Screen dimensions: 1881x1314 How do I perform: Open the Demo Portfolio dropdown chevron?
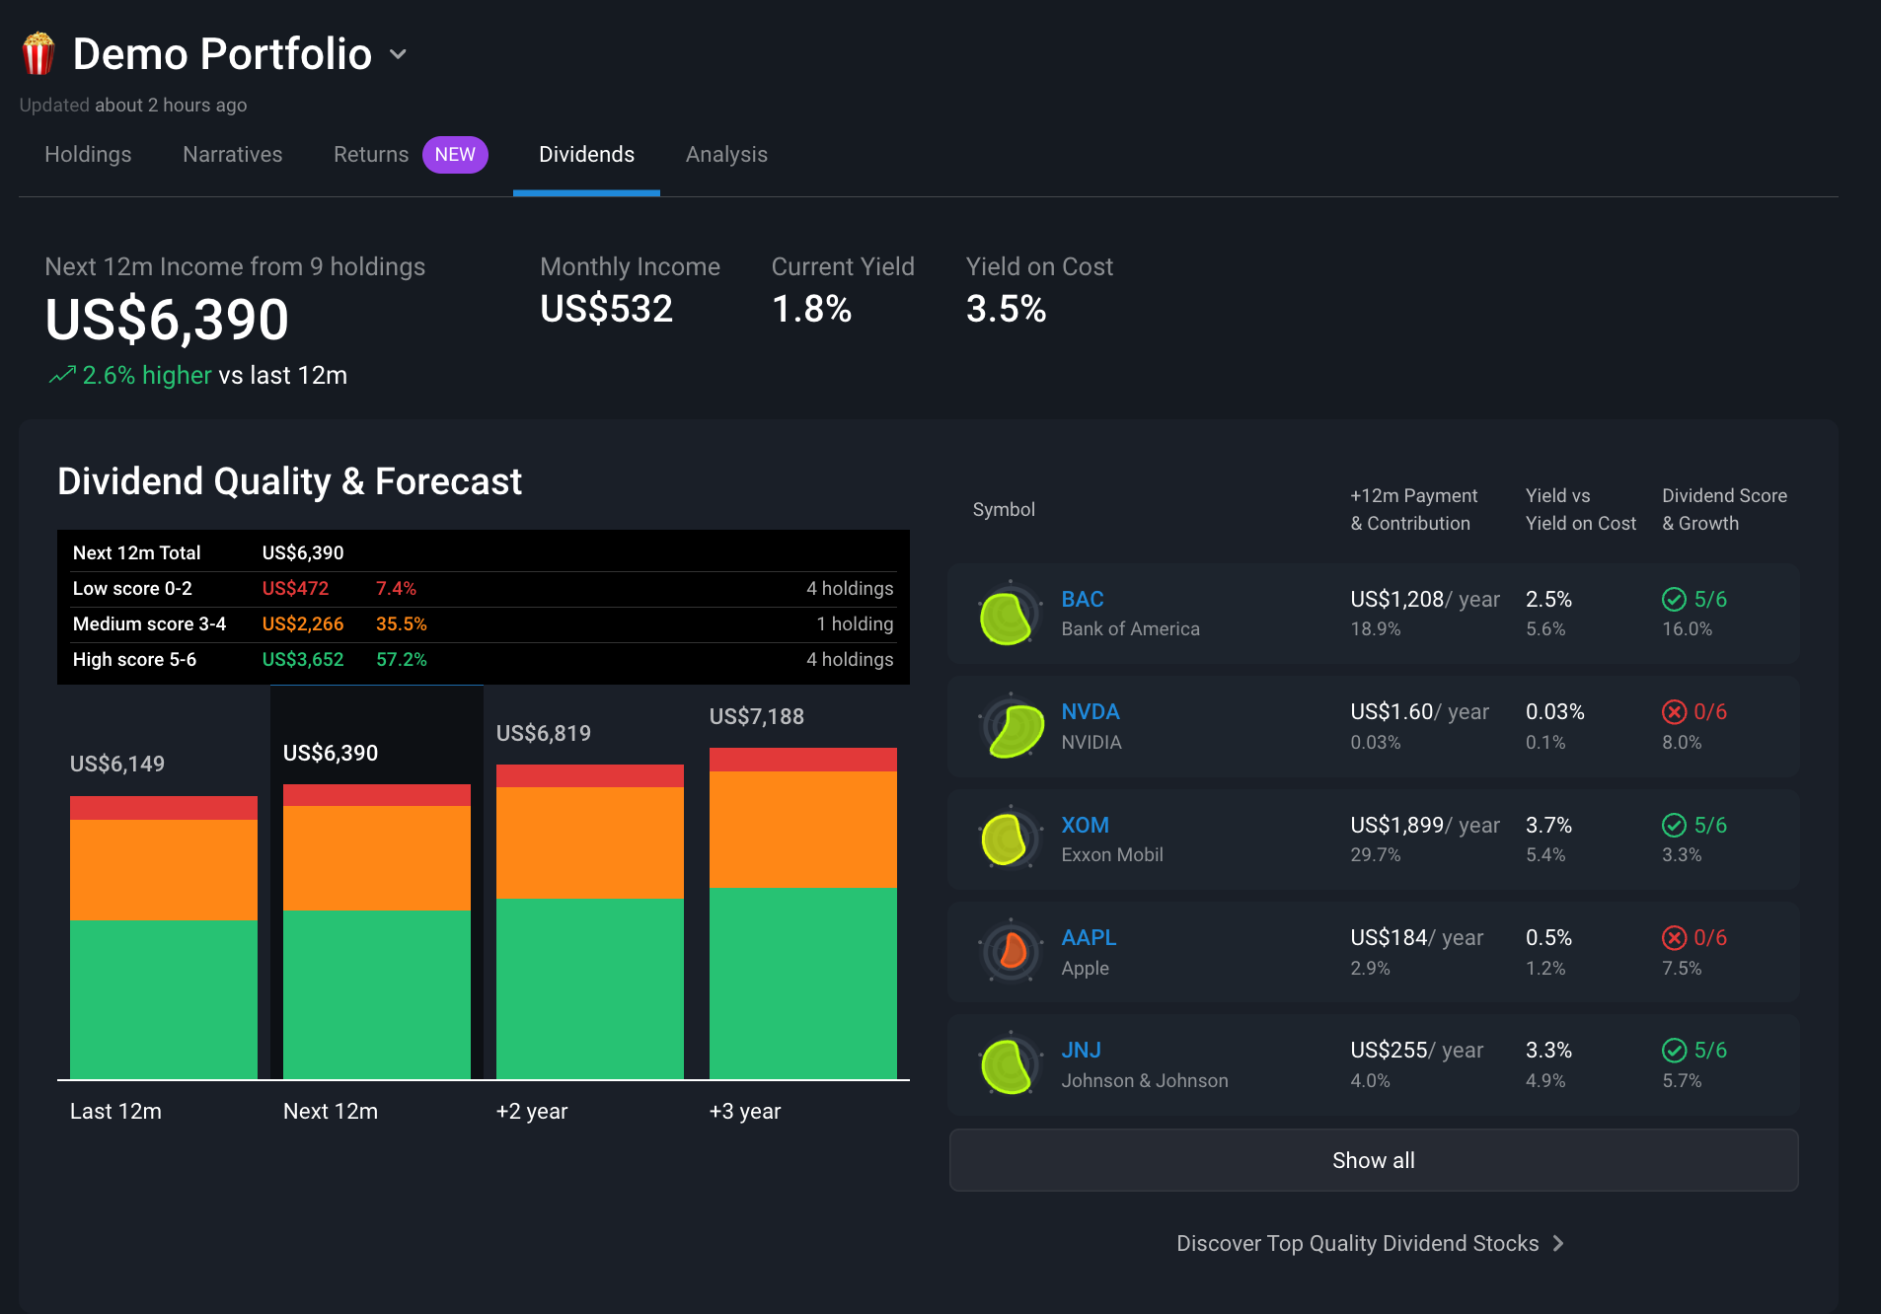pyautogui.click(x=399, y=54)
